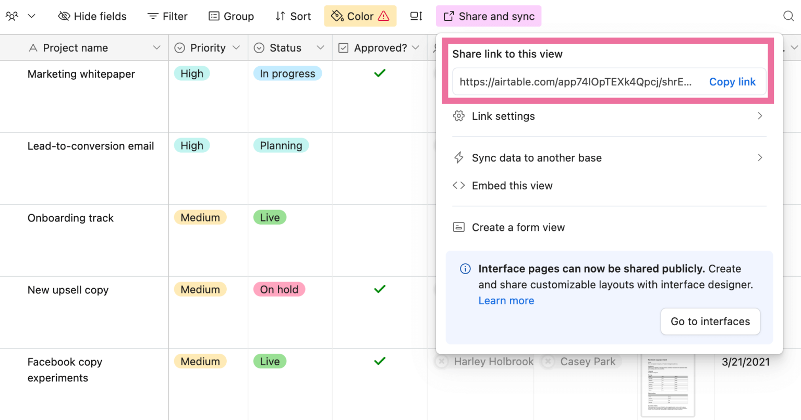Open search with the magnifier icon
This screenshot has height=420, width=801.
788,16
